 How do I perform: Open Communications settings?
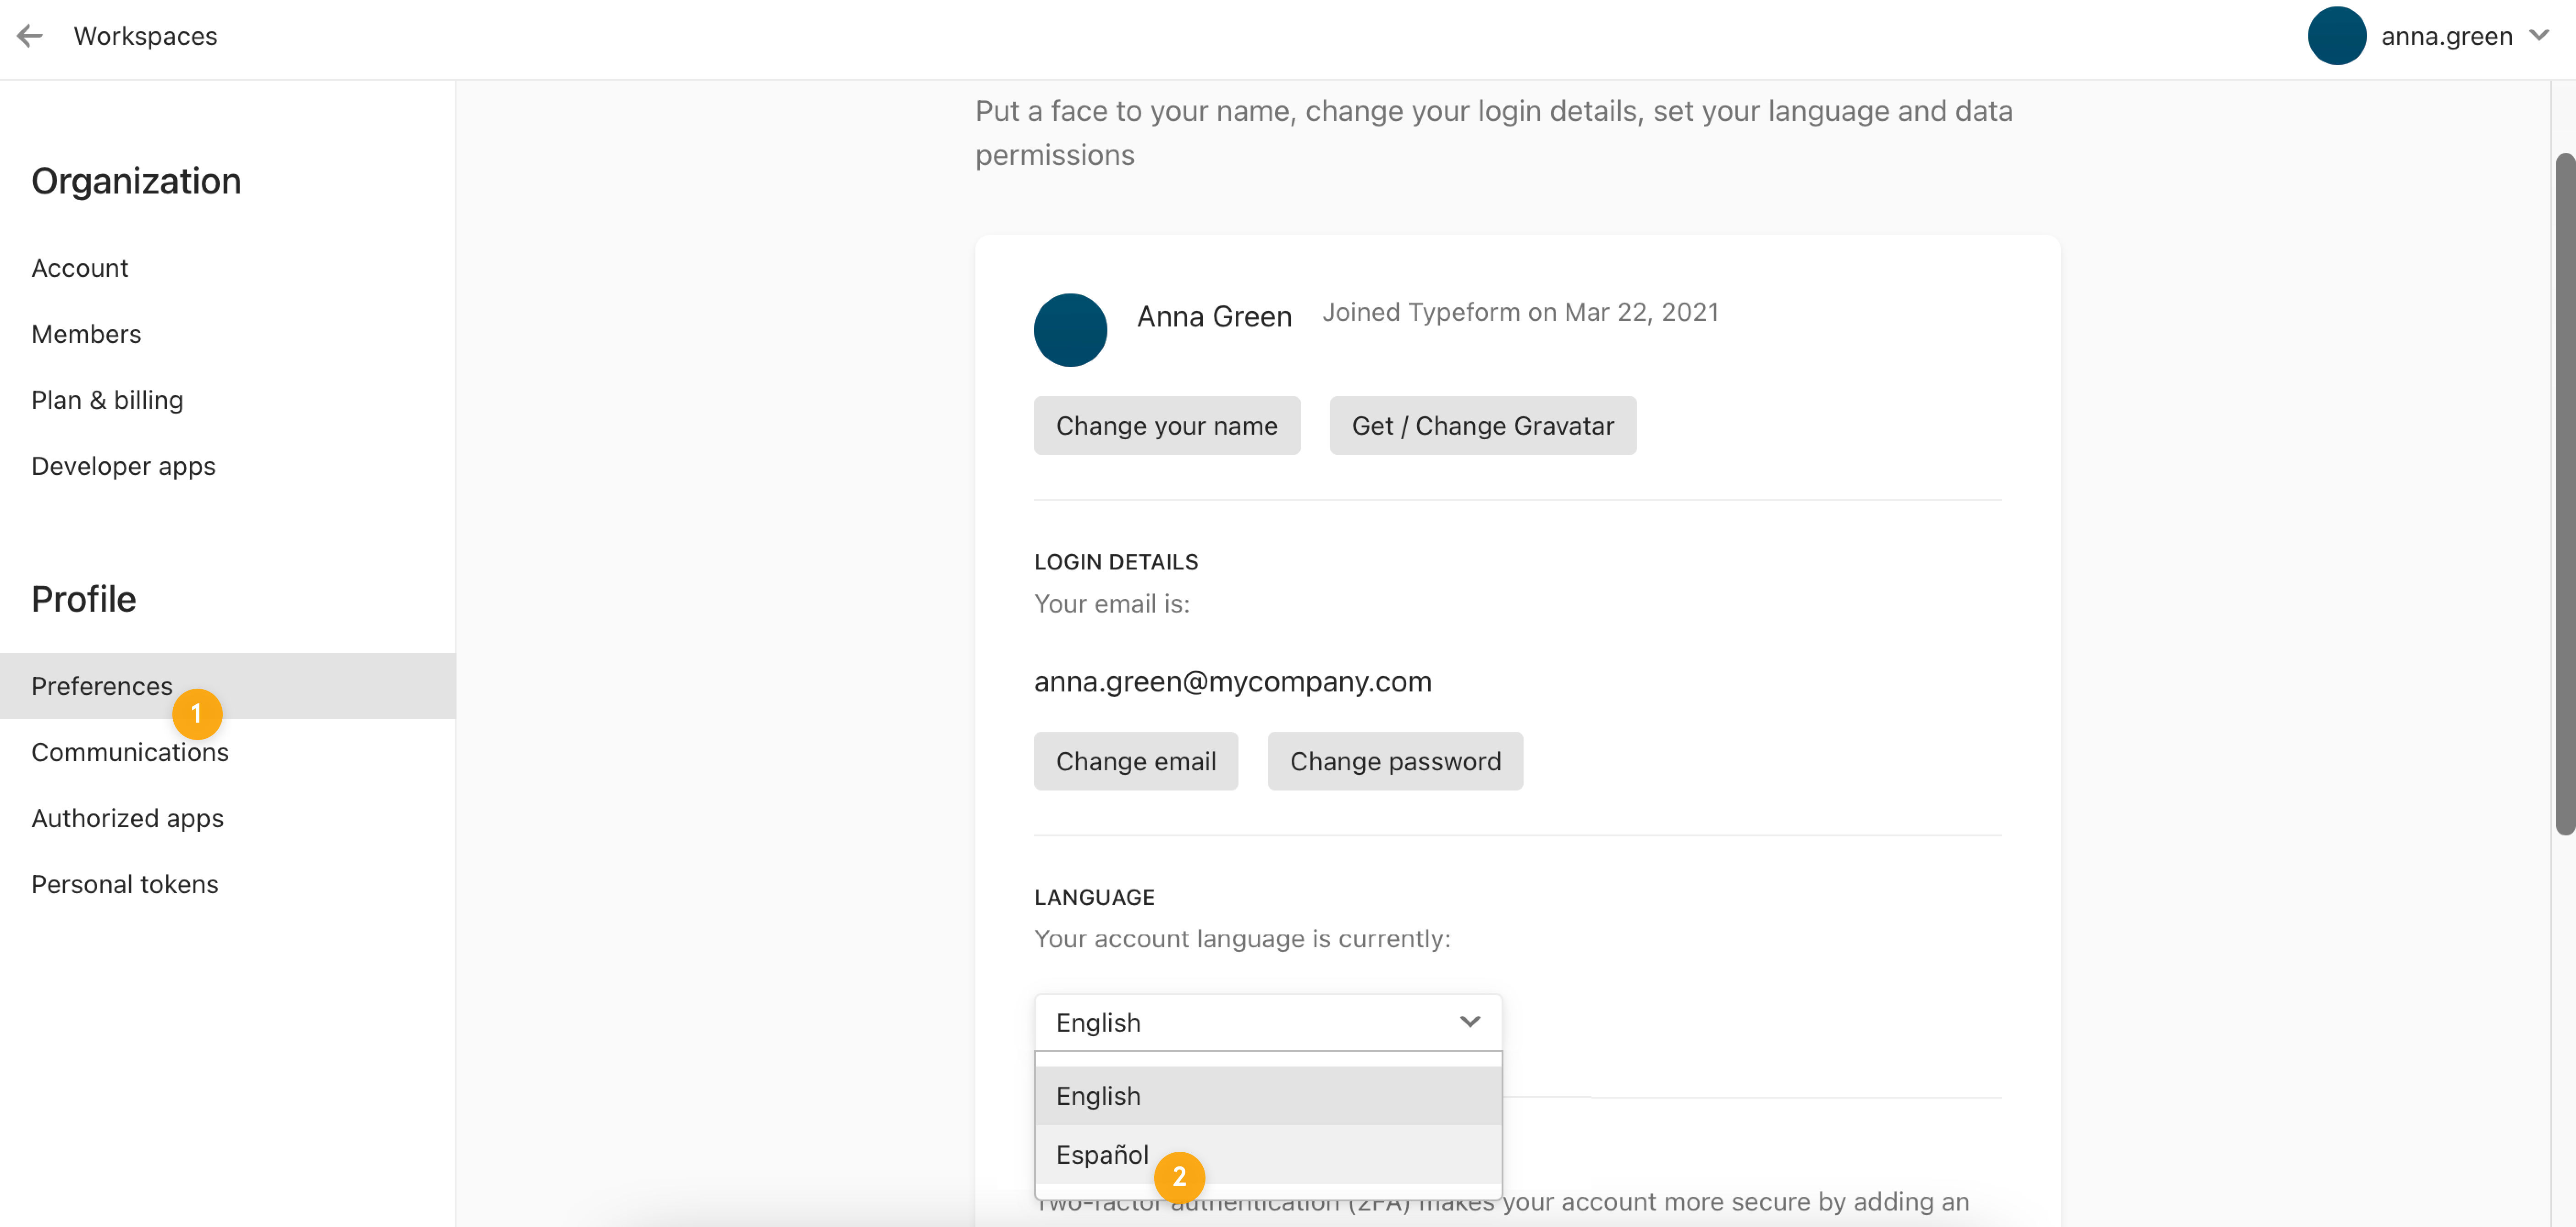tap(130, 752)
